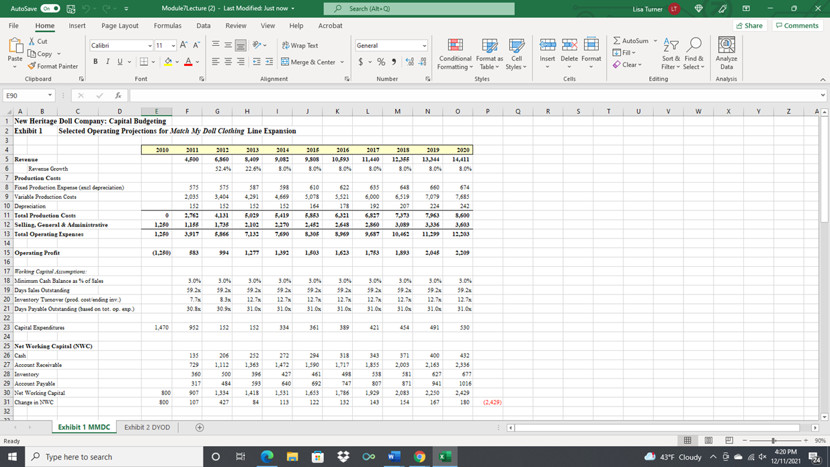
Task: Click the Cut scissors icon
Action: click(32, 42)
